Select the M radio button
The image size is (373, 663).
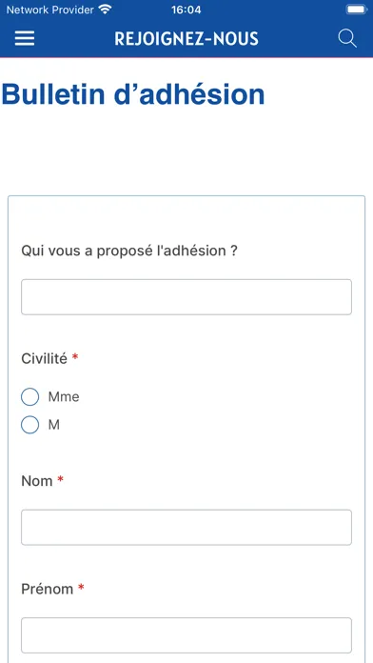30,425
